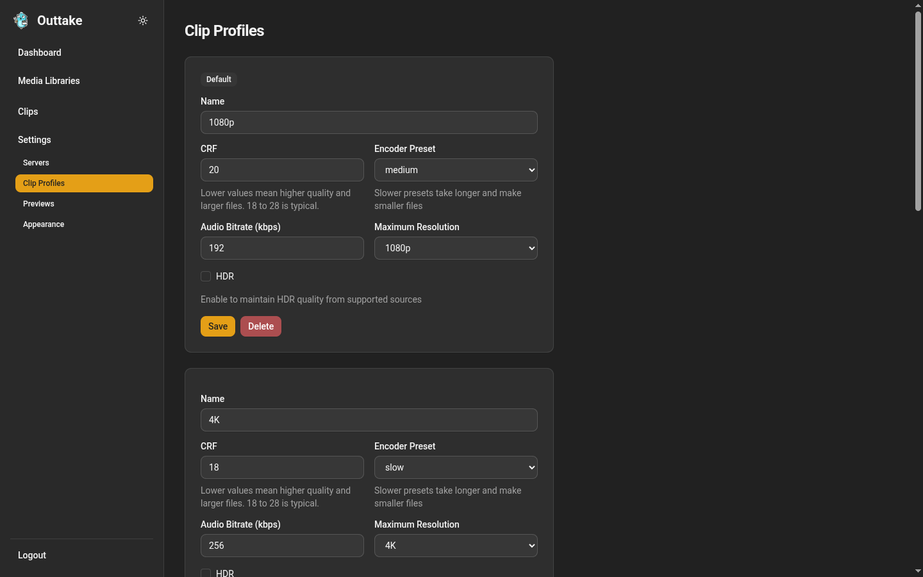Select Settings in the sidebar
The height and width of the screenshot is (577, 923).
tap(35, 140)
